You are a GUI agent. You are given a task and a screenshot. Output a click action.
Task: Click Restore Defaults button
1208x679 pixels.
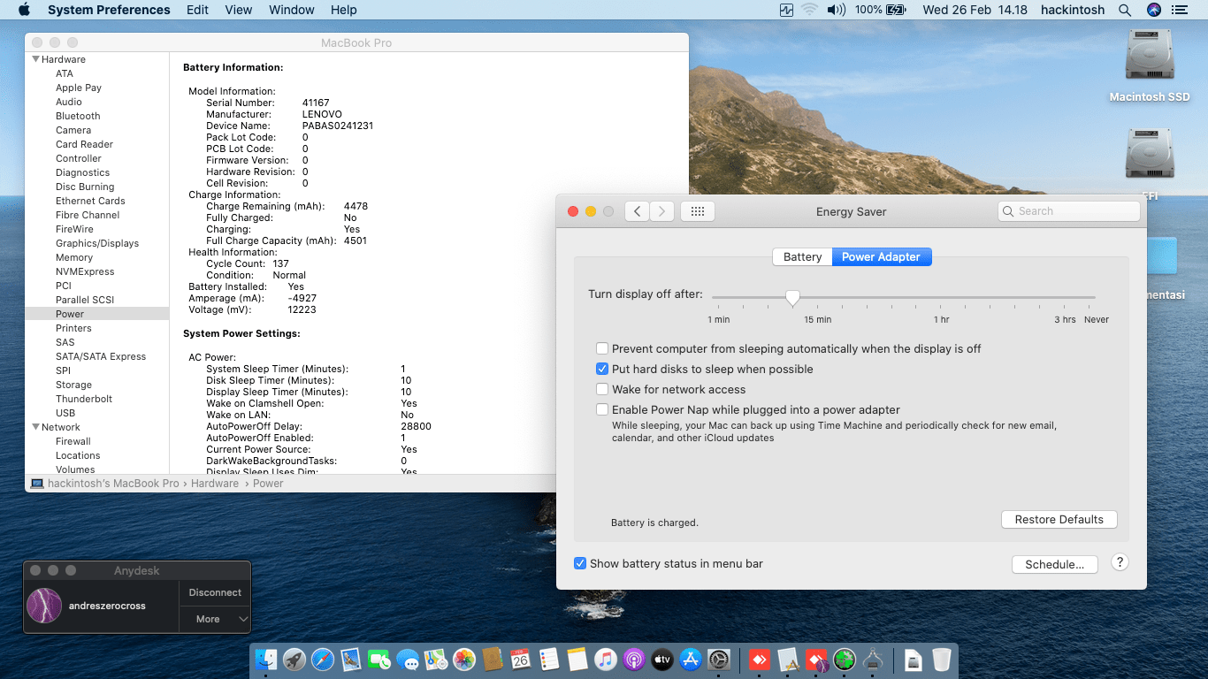(1059, 519)
